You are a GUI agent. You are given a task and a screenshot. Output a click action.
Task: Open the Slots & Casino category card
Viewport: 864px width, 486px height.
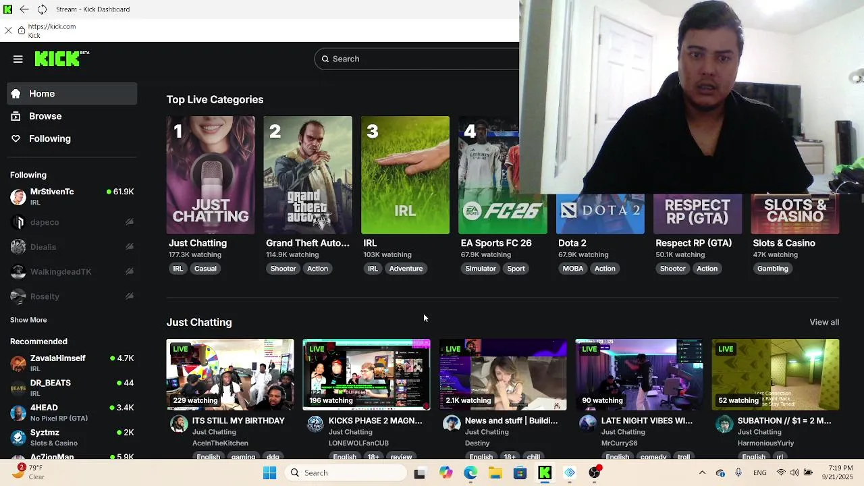pyautogui.click(x=795, y=214)
